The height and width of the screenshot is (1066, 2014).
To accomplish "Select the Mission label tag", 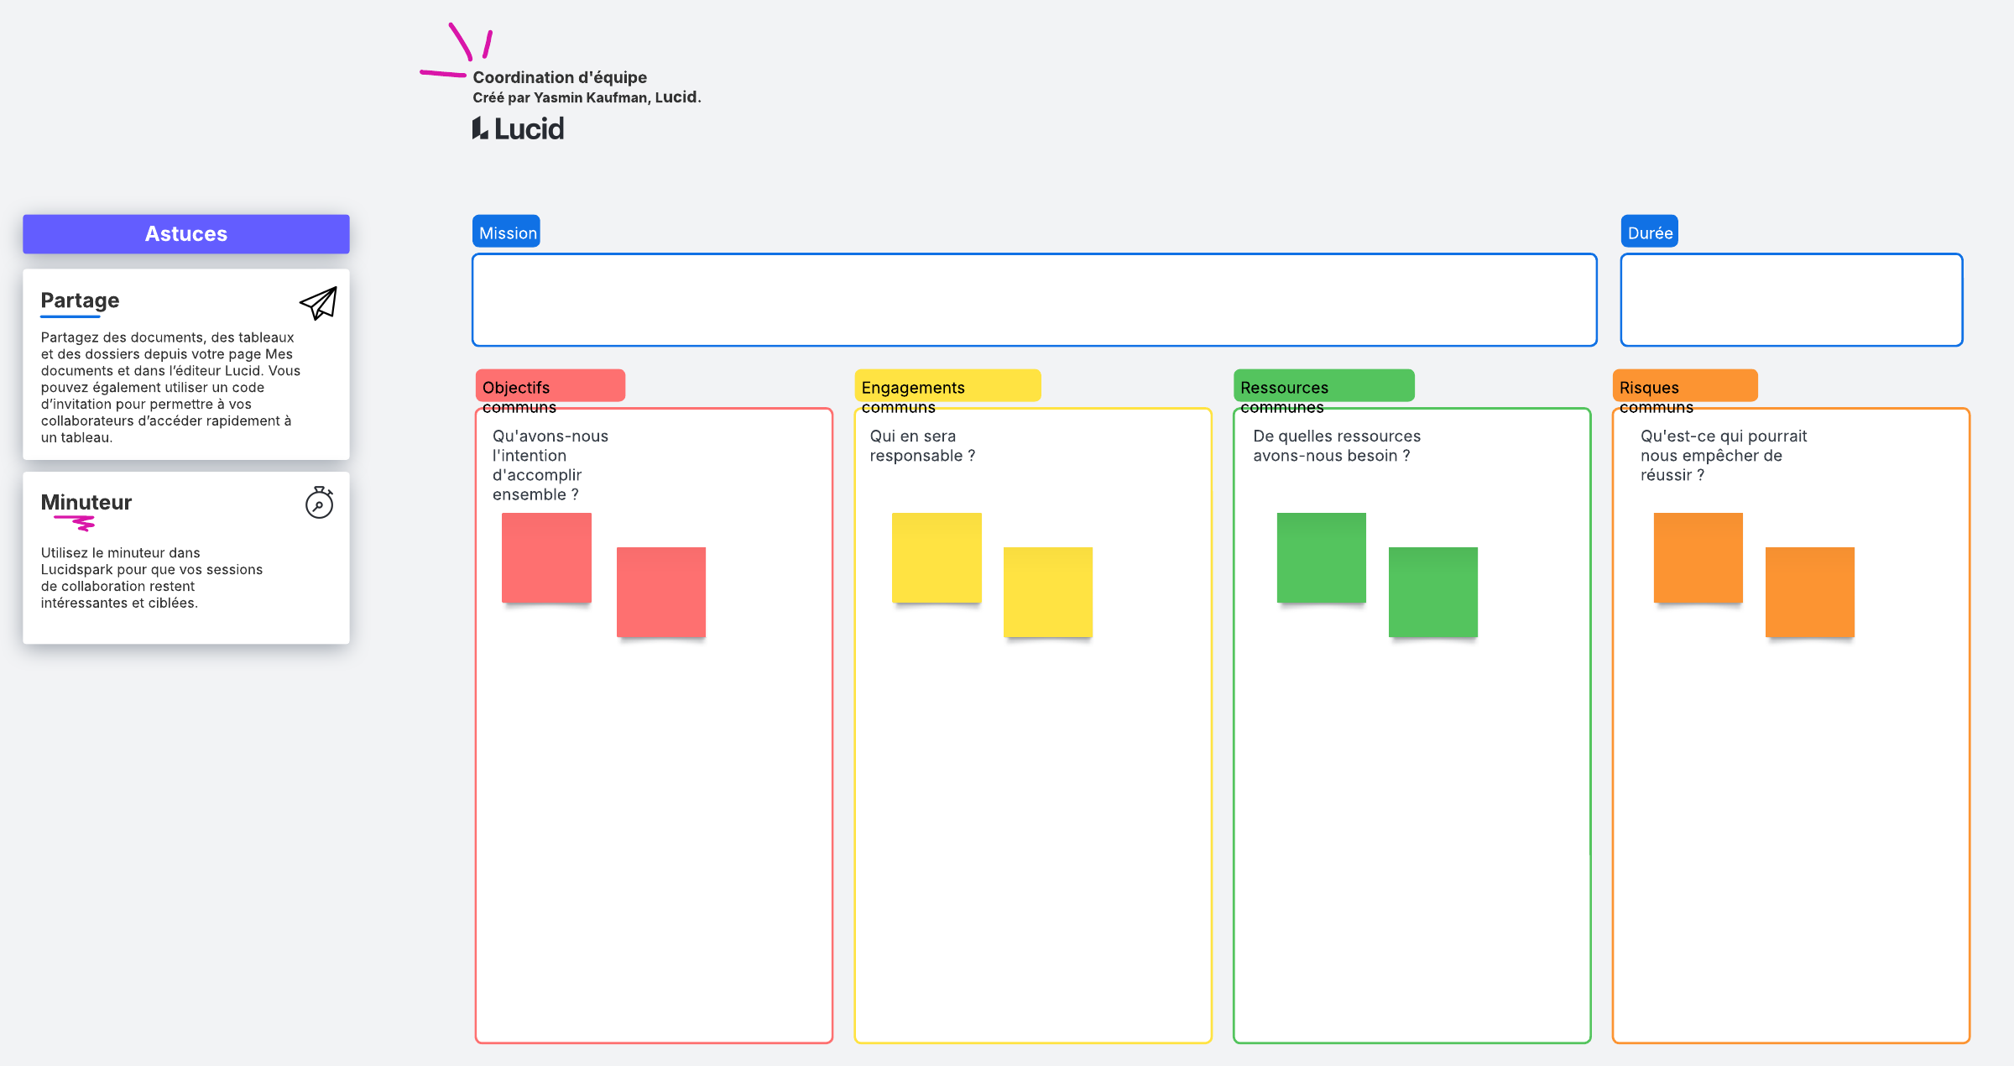I will pos(506,233).
